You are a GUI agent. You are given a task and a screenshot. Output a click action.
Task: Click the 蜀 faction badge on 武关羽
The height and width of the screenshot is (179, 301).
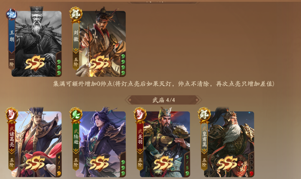pyautogui.click(x=140, y=114)
